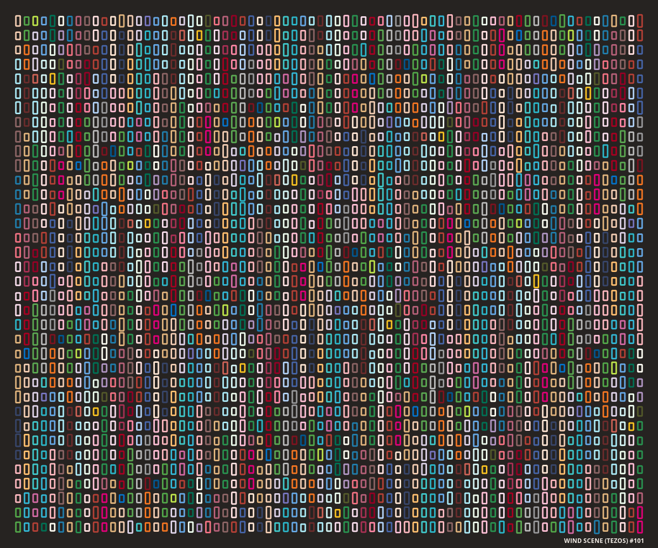Click magenta rectangle at bottom-right corner
Screen dimensions: 658x548
[640, 527]
